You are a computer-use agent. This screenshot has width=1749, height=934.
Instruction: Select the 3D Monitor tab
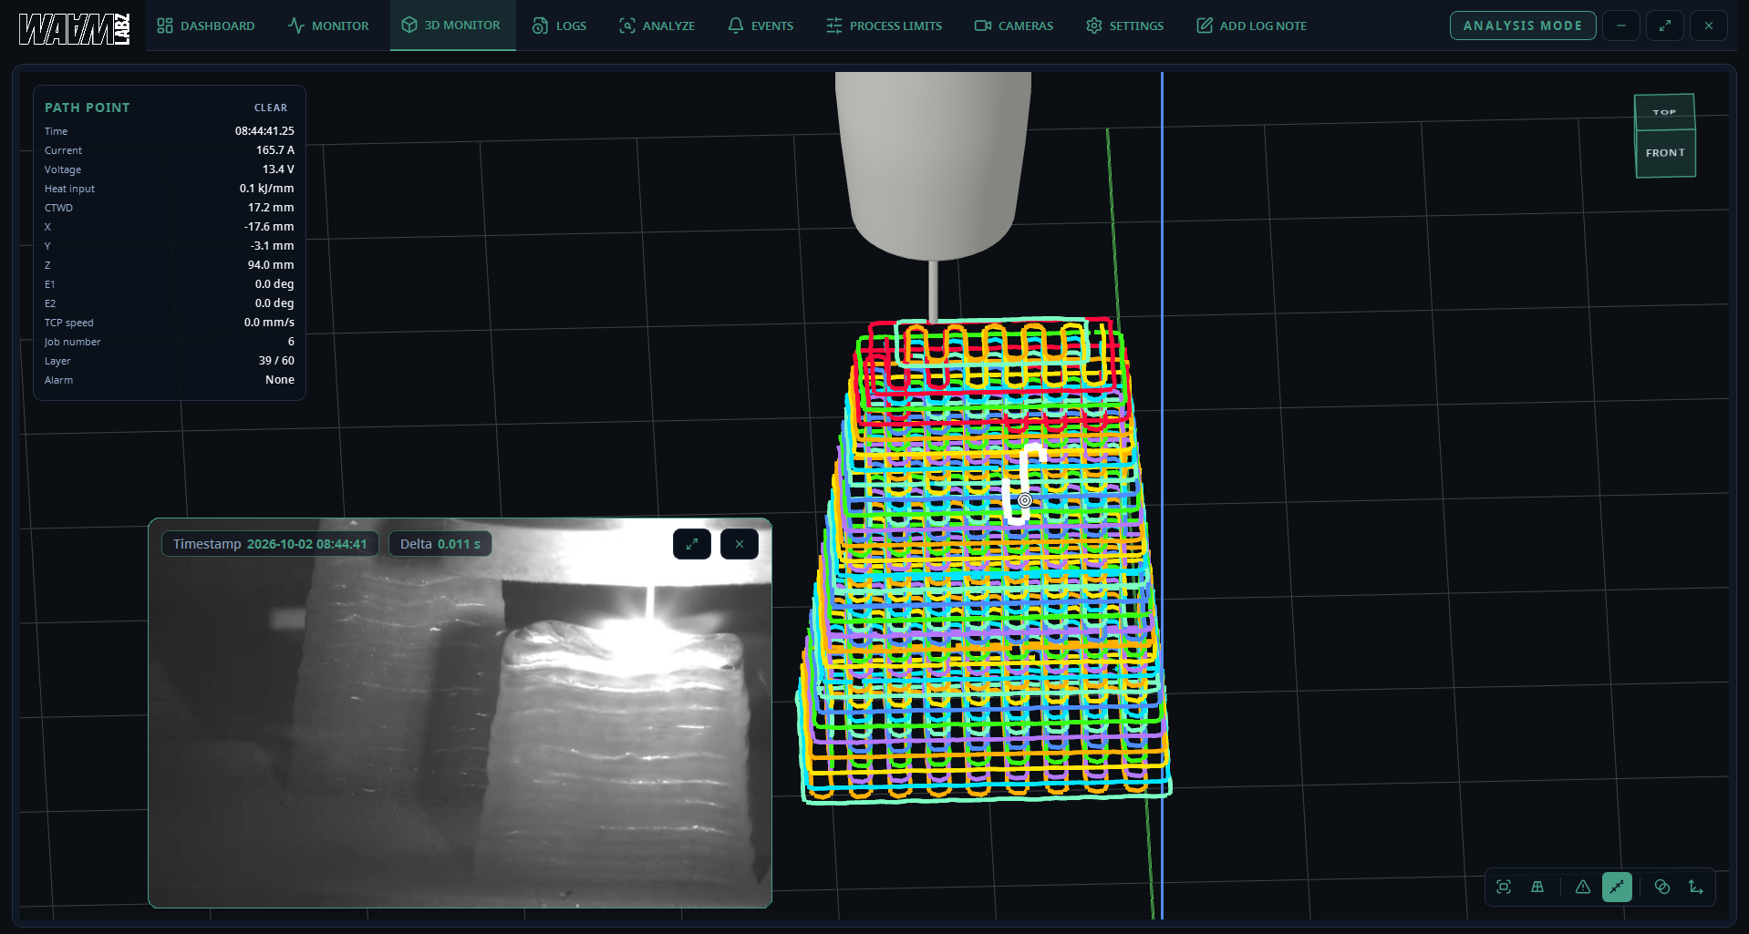452,26
